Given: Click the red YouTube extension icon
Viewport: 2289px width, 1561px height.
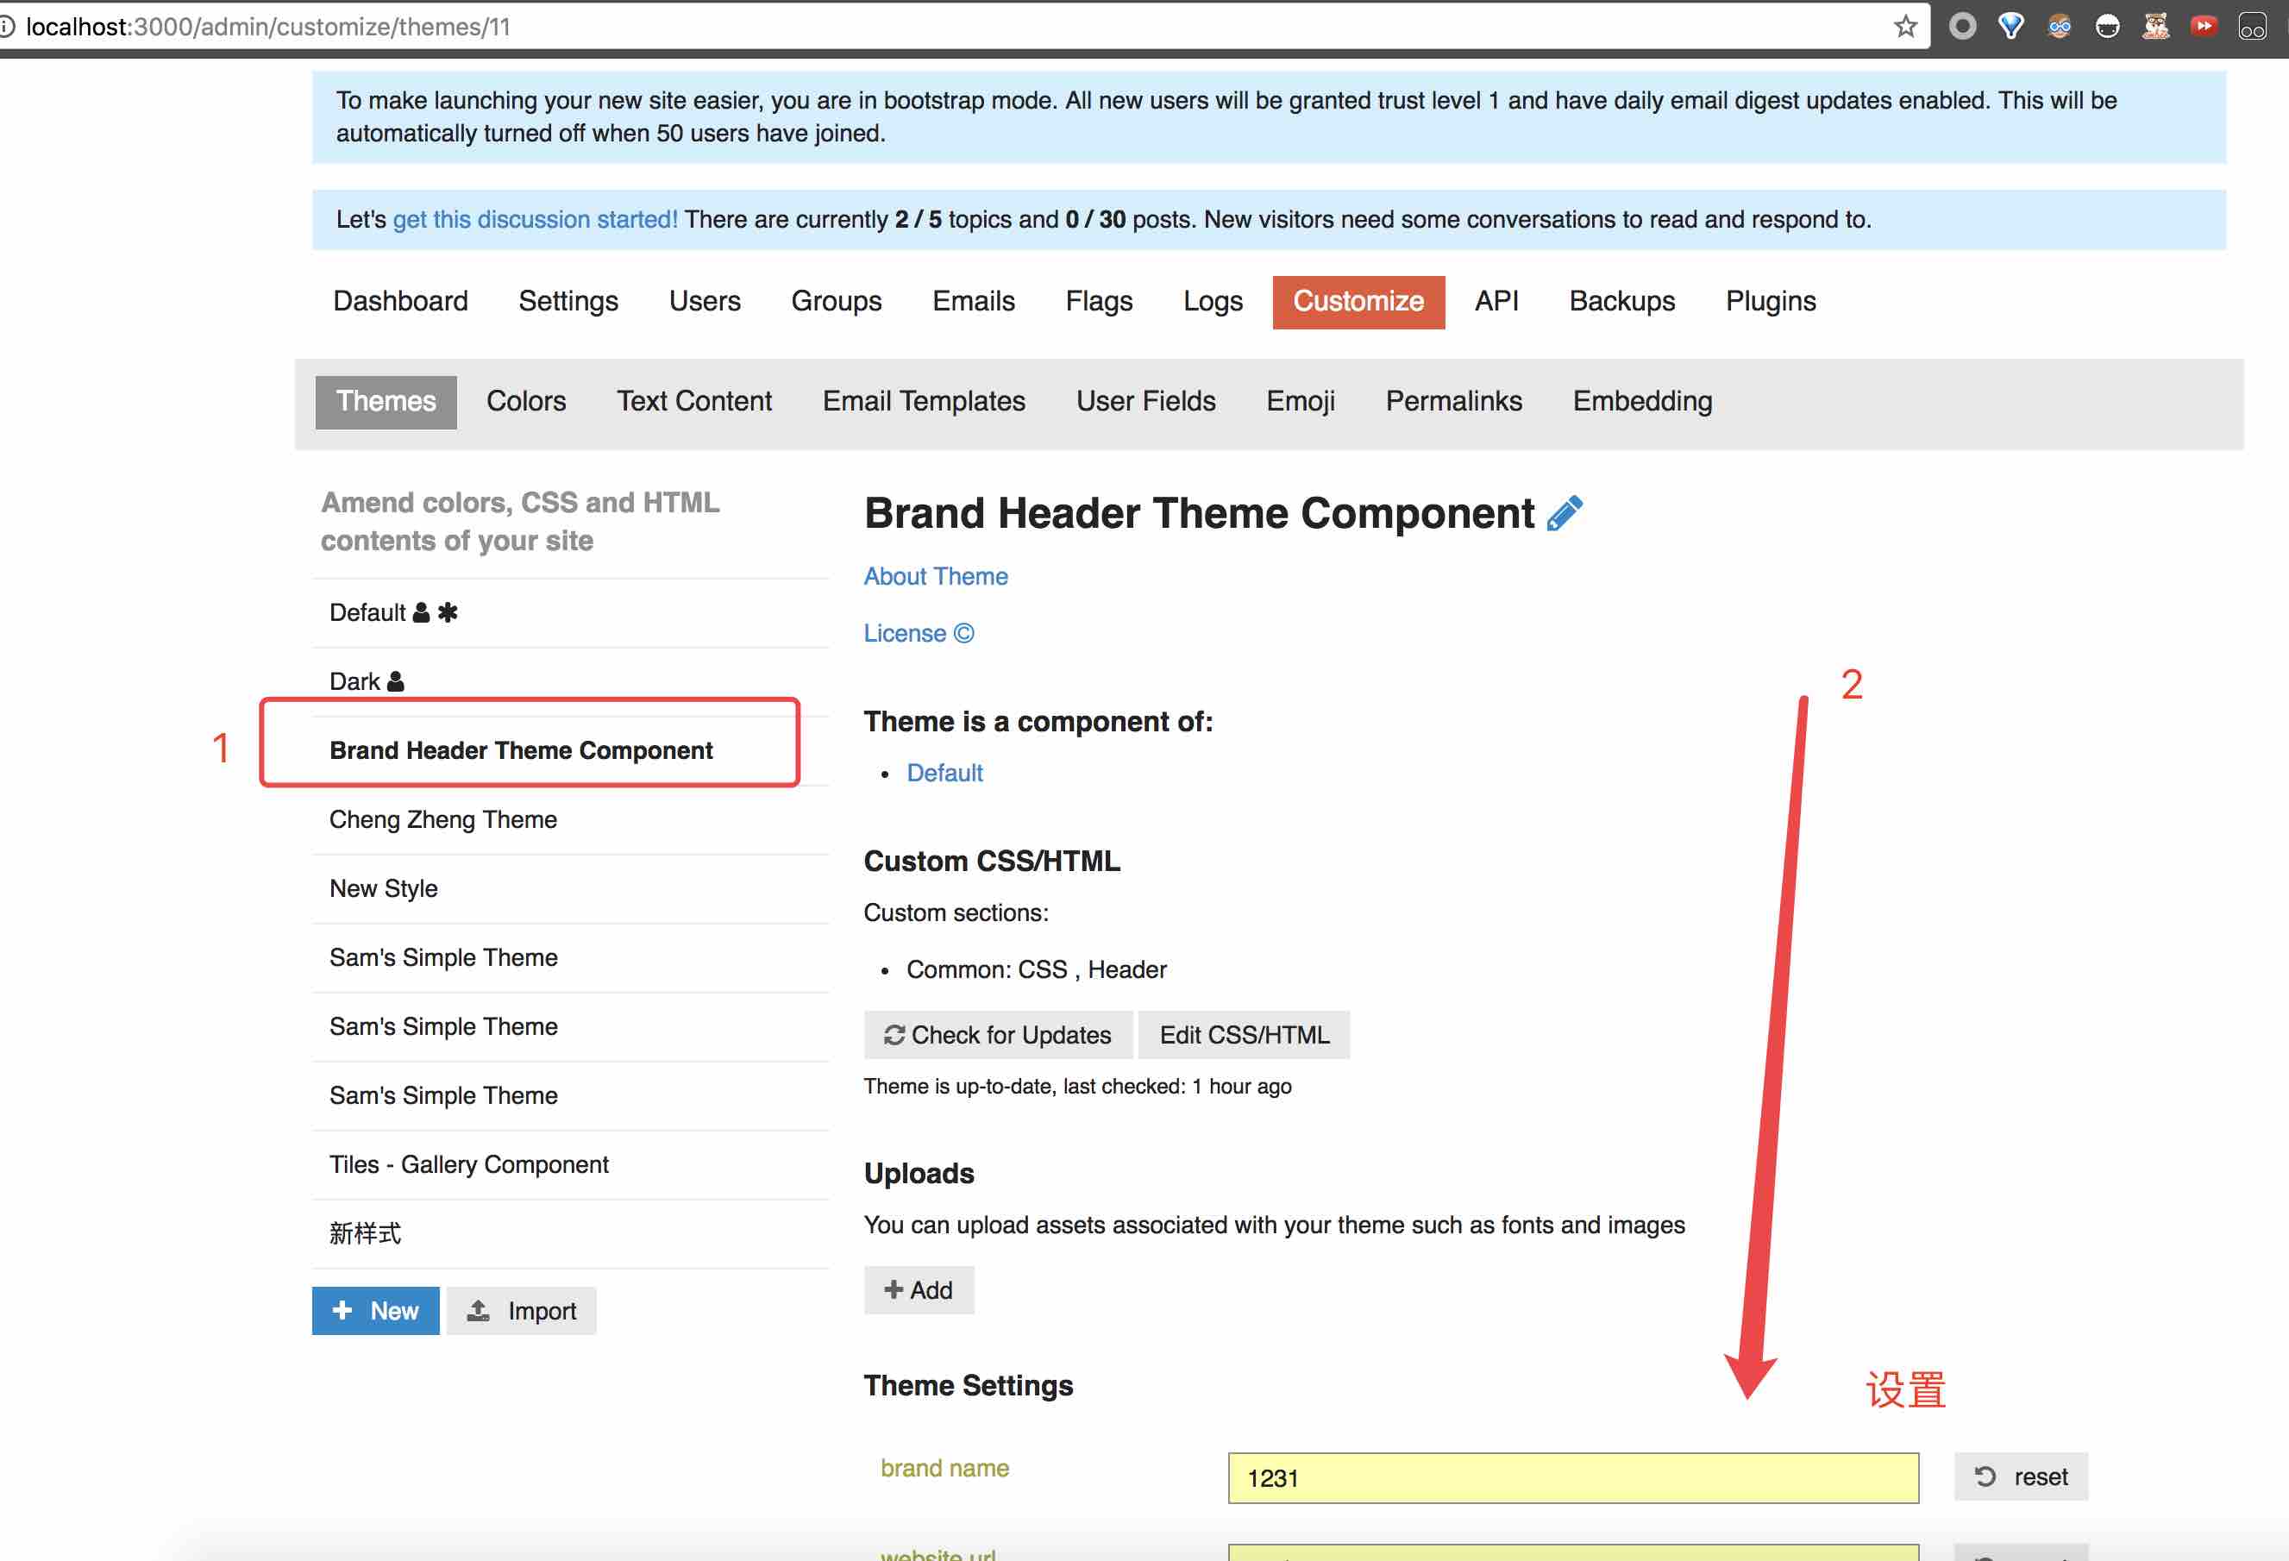Looking at the screenshot, I should [x=2204, y=27].
